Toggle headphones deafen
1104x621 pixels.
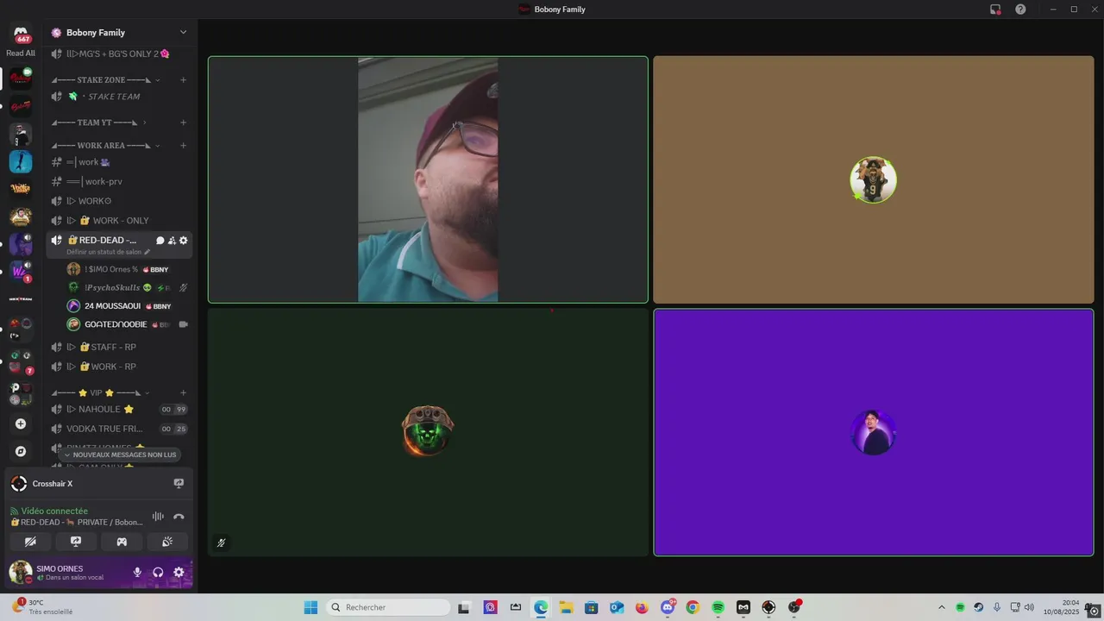(158, 572)
